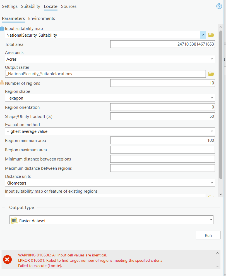Click the info icon beside Input suitability map
Viewport: 226px width, 276px height.
click(x=3, y=29)
